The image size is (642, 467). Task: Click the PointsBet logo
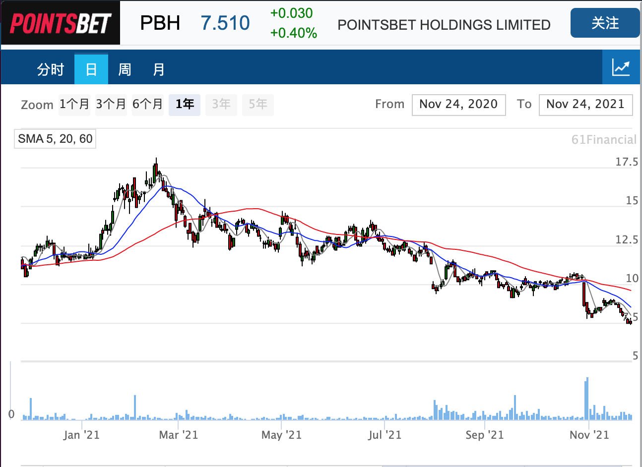pos(60,23)
